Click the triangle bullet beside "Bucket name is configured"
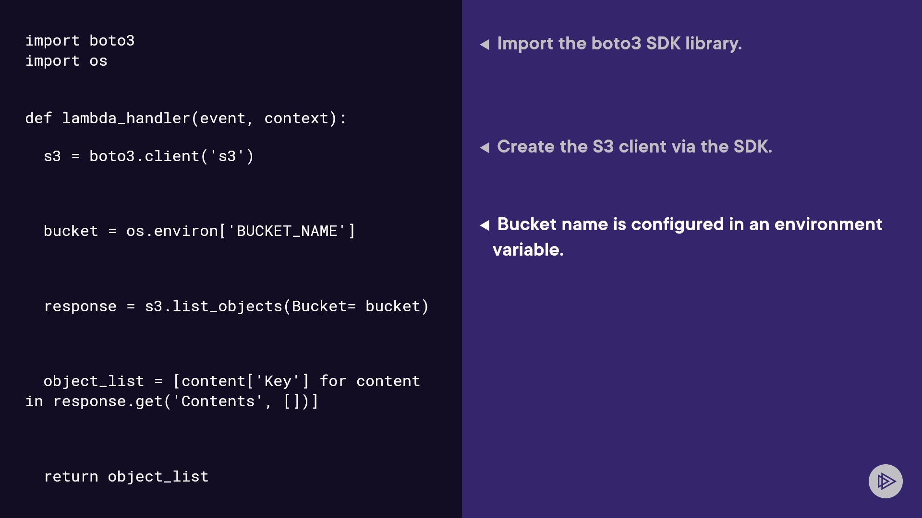The width and height of the screenshot is (922, 518). coord(485,225)
